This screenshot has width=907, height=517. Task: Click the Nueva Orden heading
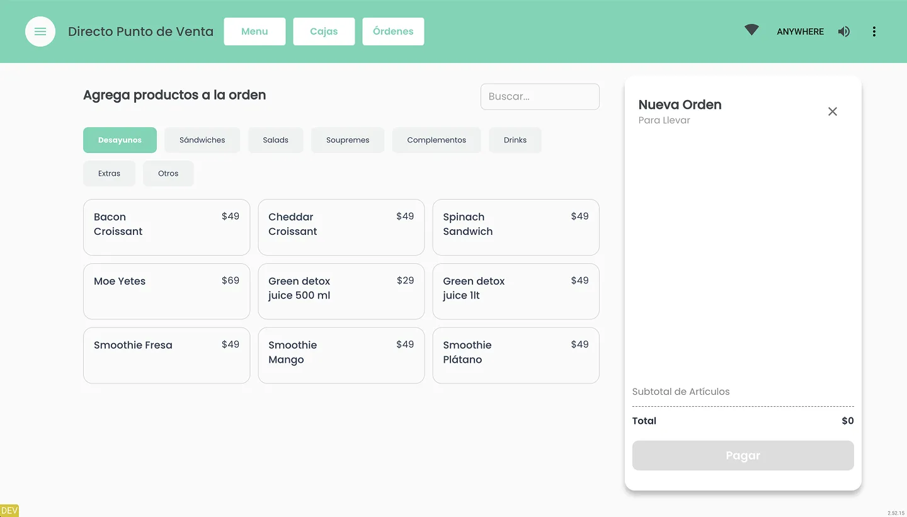point(680,105)
